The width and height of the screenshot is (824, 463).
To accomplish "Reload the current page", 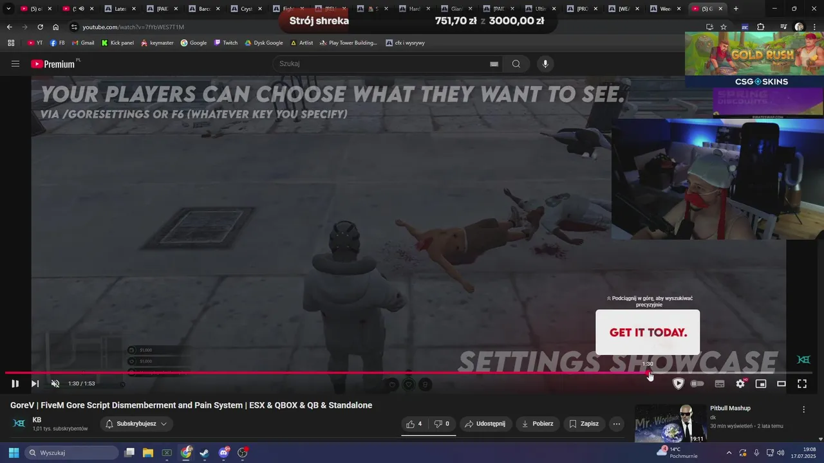I will [x=40, y=27].
